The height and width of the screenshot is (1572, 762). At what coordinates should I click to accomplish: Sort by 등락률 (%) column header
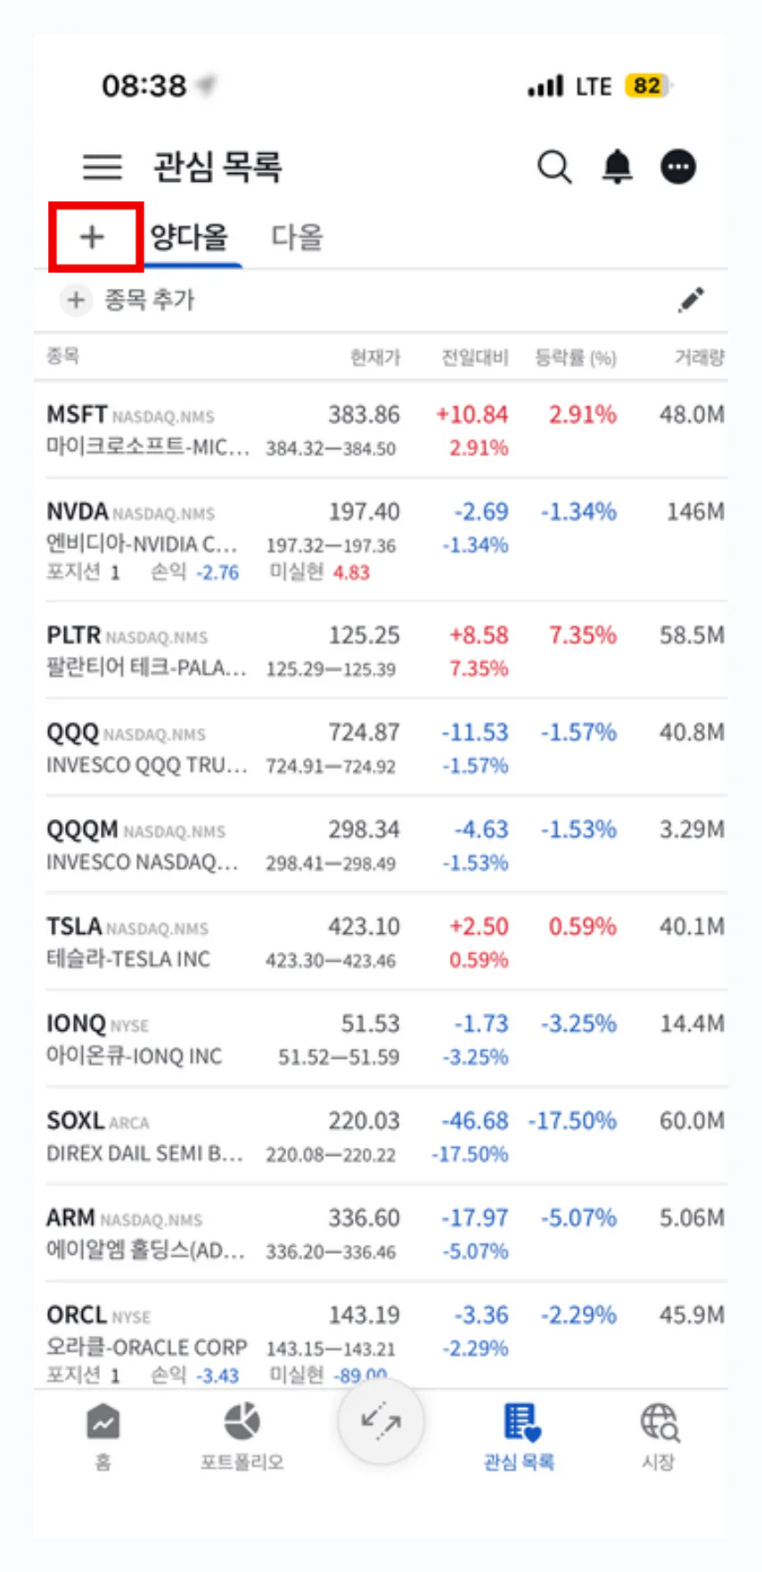575,357
